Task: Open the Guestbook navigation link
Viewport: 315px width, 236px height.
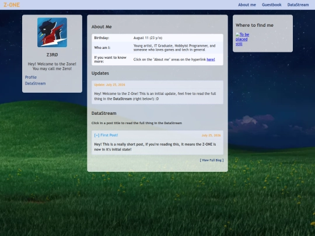Action: click(x=271, y=5)
